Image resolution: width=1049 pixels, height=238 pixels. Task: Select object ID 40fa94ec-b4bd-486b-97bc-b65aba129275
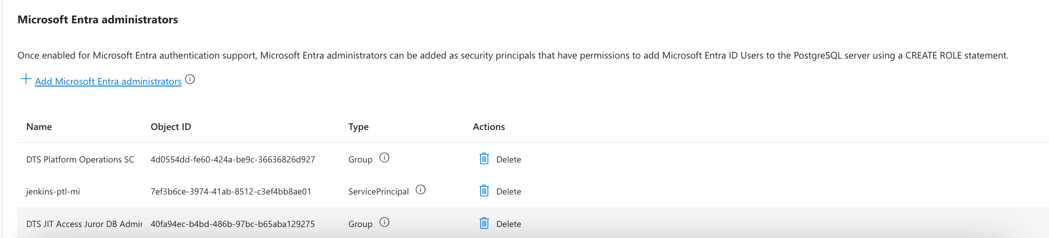click(x=233, y=224)
